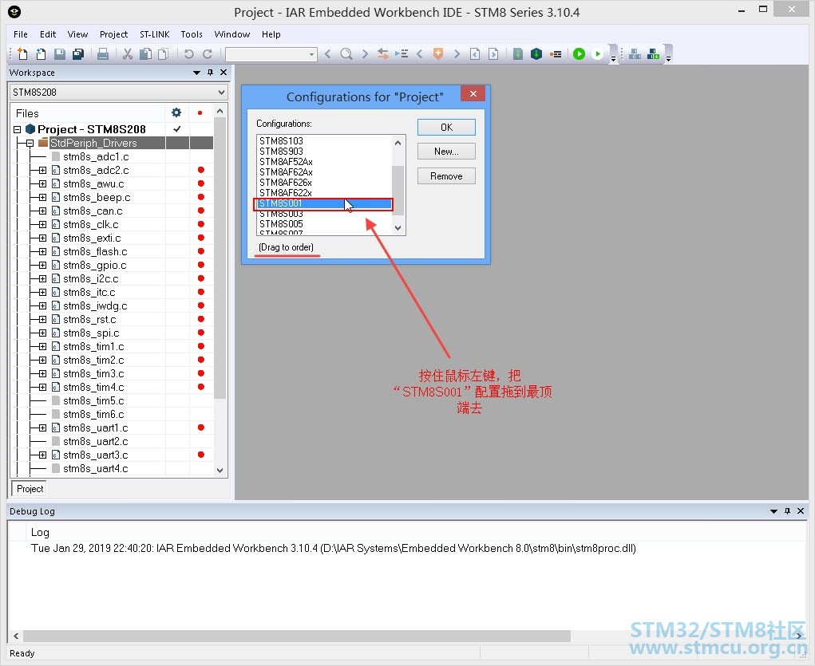
Task: Open the quick search combo box
Action: tap(271, 54)
